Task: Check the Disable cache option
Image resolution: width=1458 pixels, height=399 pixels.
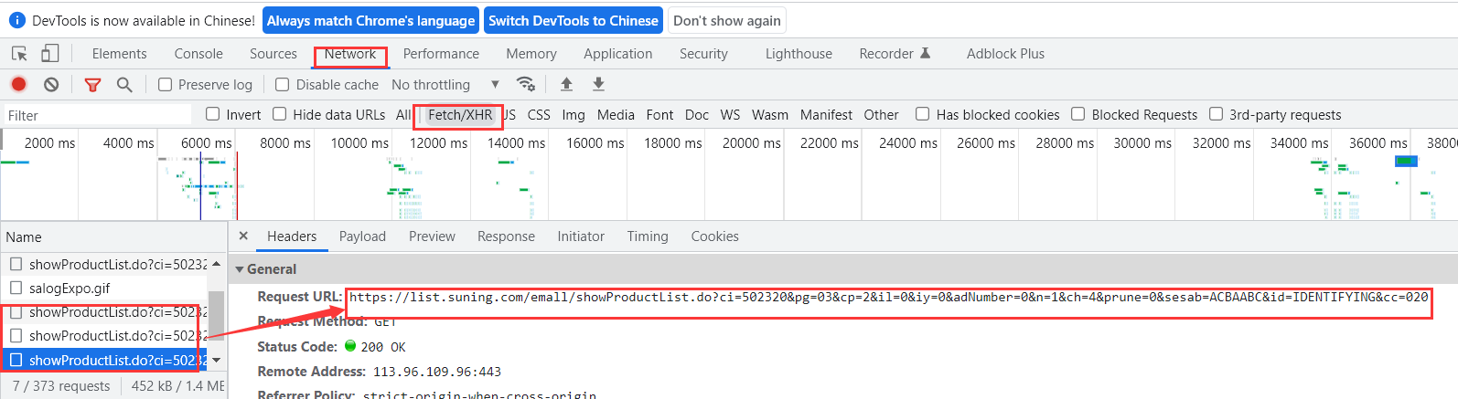Action: [283, 85]
